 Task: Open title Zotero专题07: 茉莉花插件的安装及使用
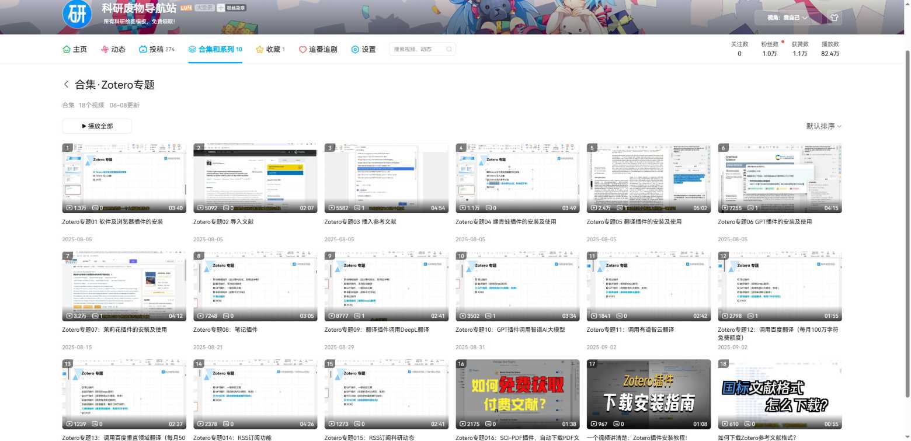point(114,330)
